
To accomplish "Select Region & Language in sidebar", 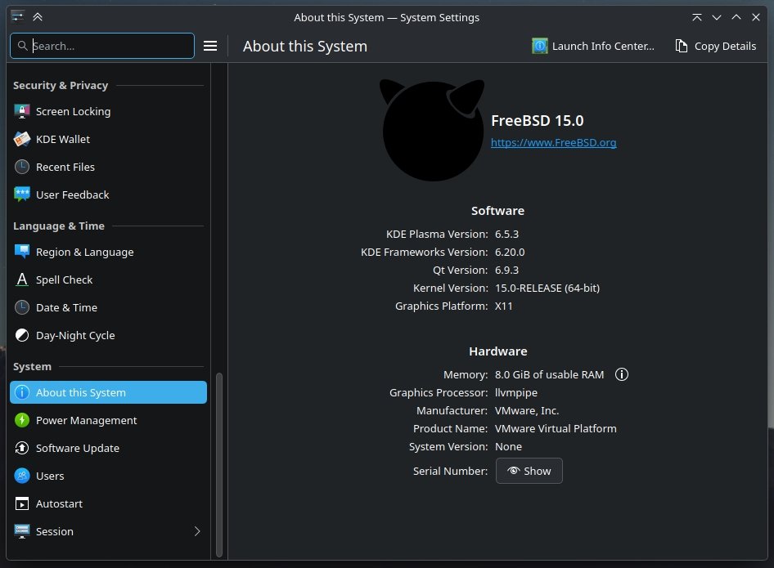I will 84,252.
